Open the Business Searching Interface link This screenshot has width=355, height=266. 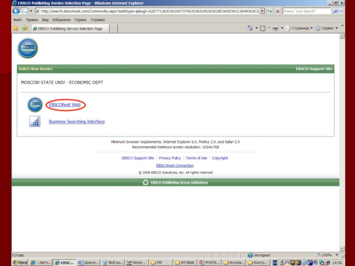(x=77, y=121)
